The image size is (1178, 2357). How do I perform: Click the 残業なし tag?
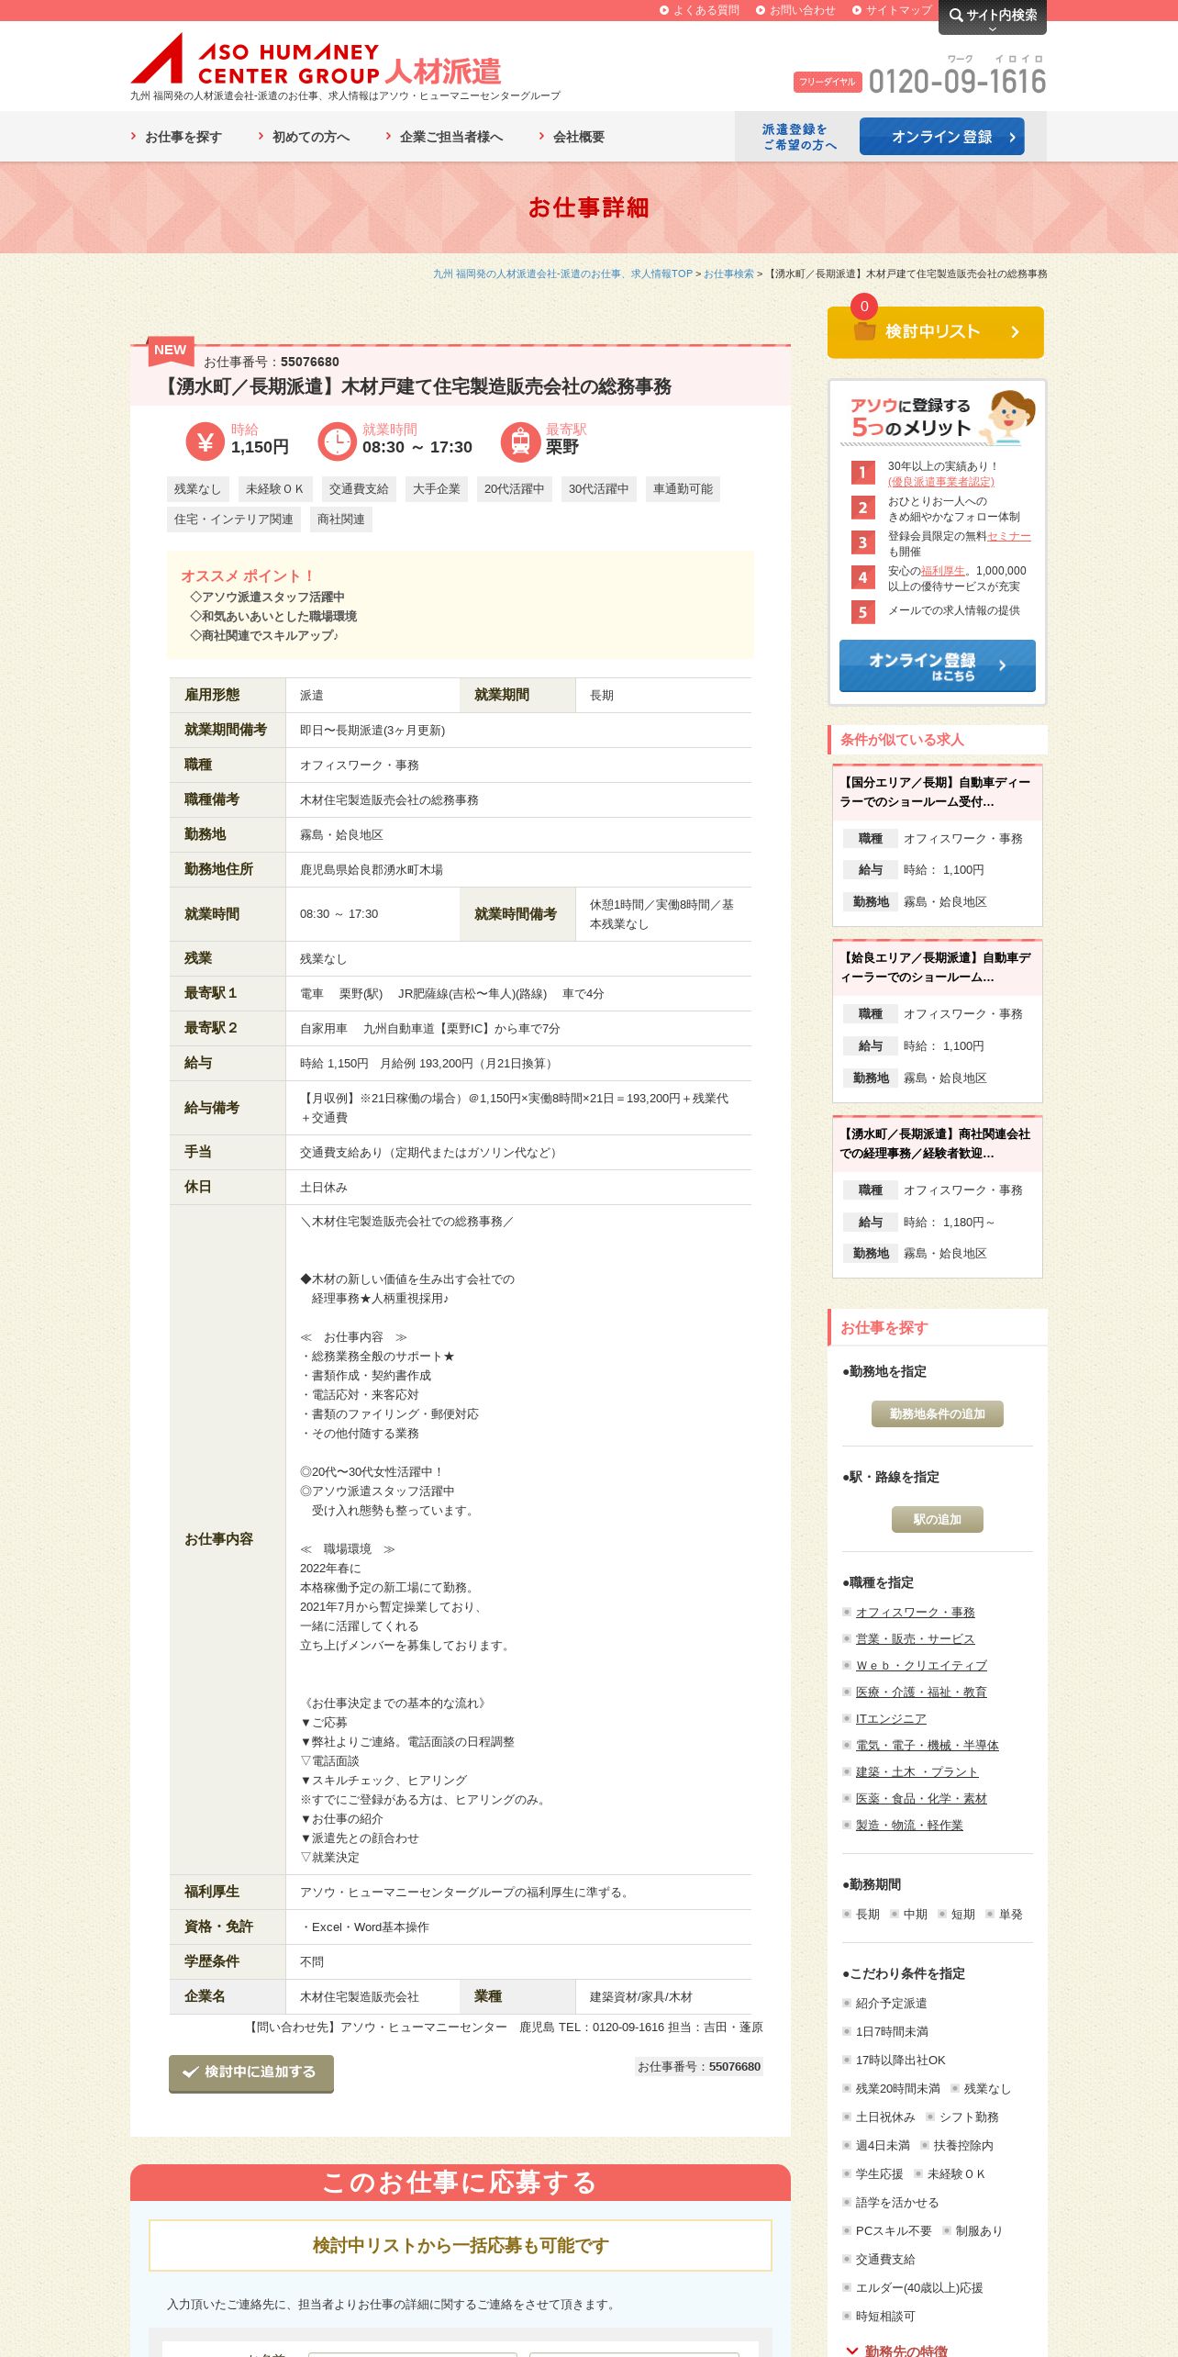pyautogui.click(x=198, y=489)
